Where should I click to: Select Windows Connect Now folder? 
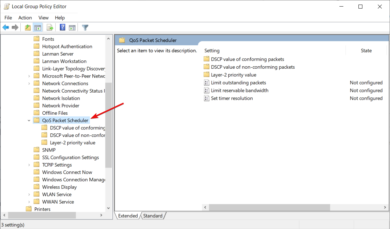coord(67,172)
